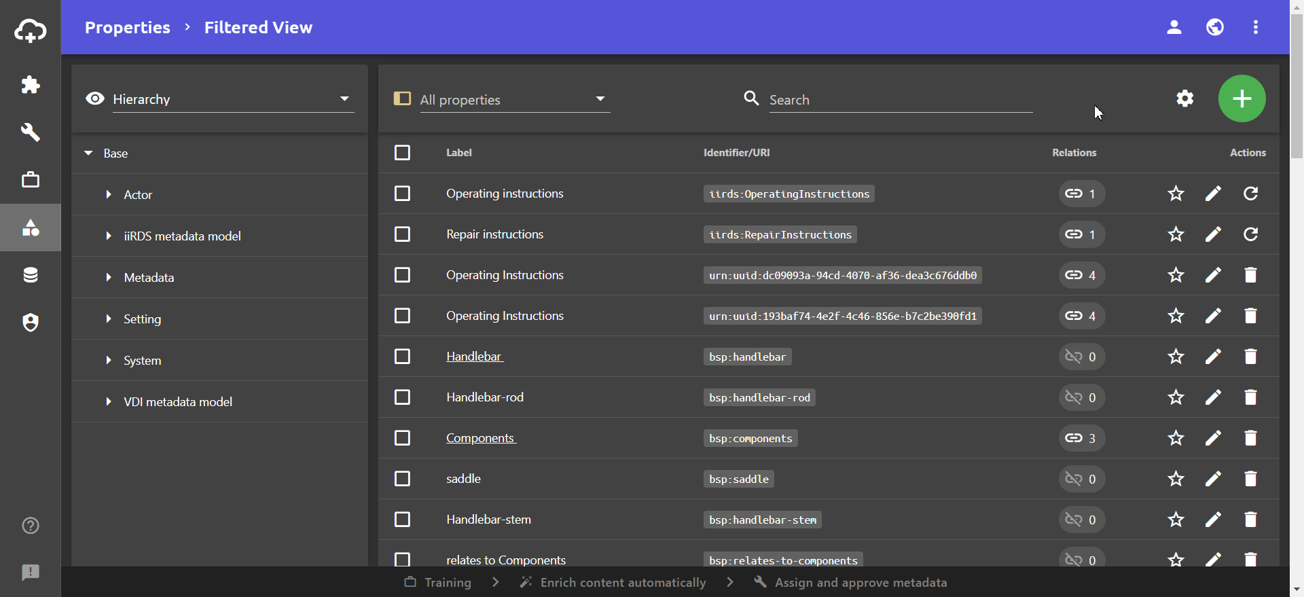Reset the Operating instructions iirds row
This screenshot has height=597, width=1304.
click(x=1250, y=194)
